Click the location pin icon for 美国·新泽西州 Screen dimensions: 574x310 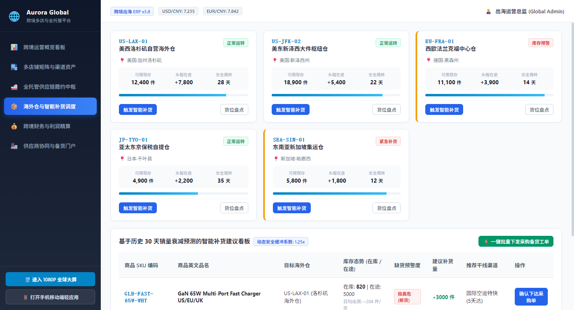[275, 60]
